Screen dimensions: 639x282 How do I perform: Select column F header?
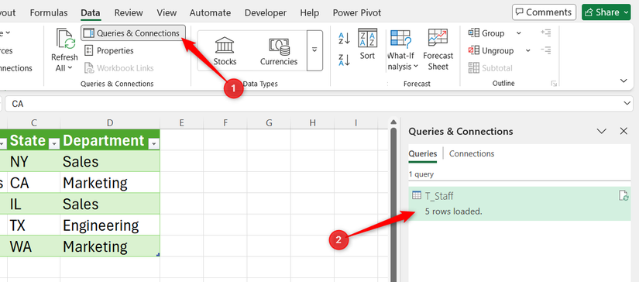(225, 122)
